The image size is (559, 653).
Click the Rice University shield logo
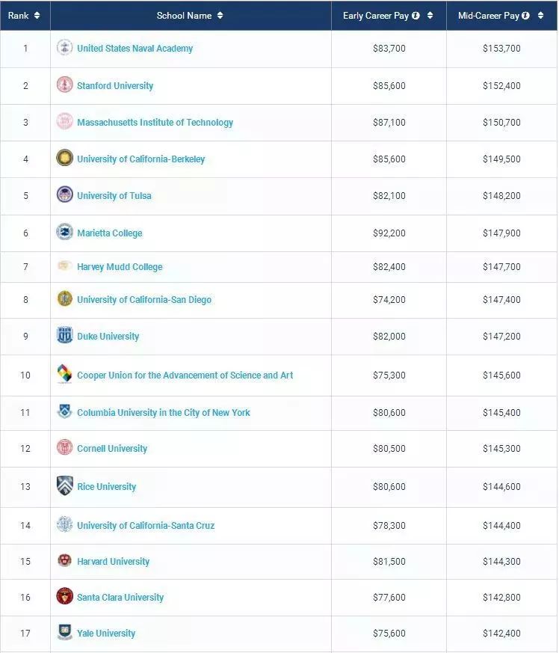[65, 485]
